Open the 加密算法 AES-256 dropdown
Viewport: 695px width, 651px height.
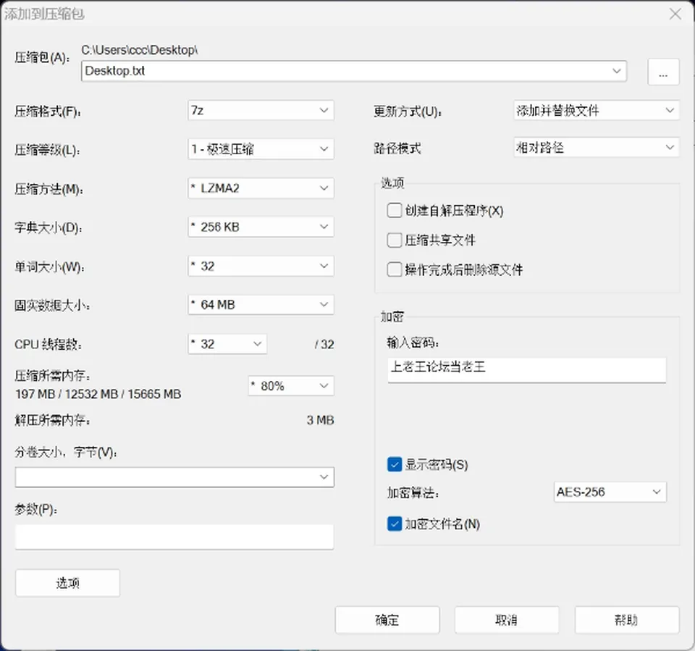(x=610, y=492)
